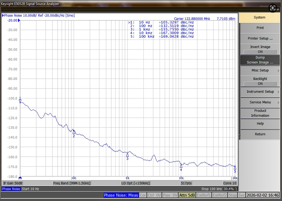Click the Corre 10 status label
This screenshot has height=201, width=282.
coord(230,183)
